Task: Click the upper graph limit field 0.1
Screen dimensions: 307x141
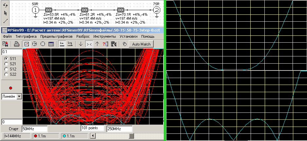Action: [11, 52]
